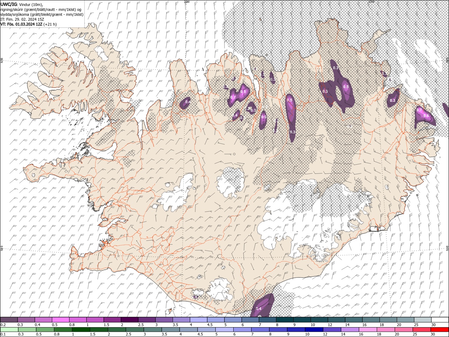Pick the dark teal snow-legend swatch starting at 8
Viewport: 449px width, 337px height.
point(284,320)
